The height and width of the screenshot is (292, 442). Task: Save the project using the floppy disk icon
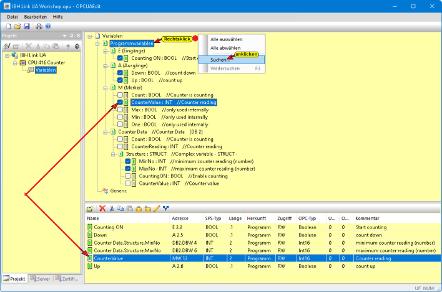(27, 26)
